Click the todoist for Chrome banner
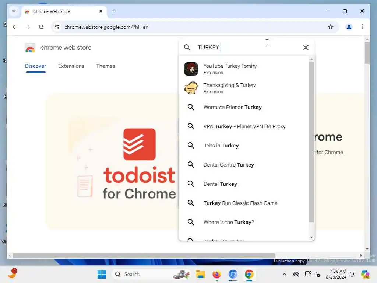 (x=112, y=161)
